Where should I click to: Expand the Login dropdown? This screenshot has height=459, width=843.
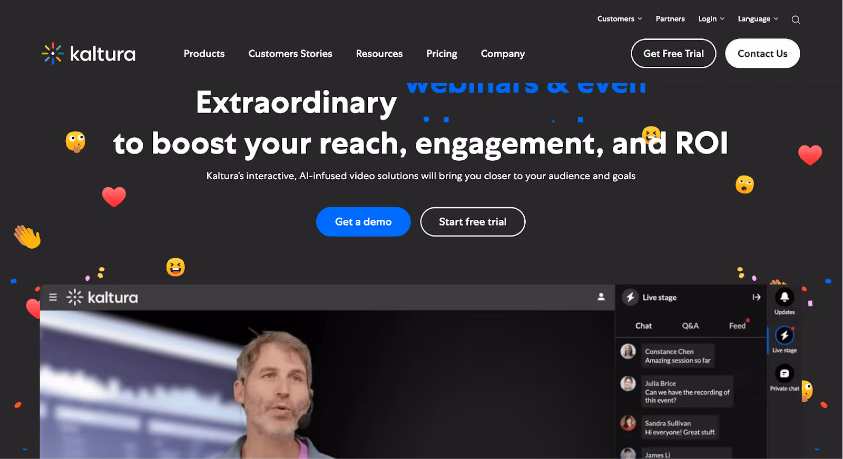(711, 19)
